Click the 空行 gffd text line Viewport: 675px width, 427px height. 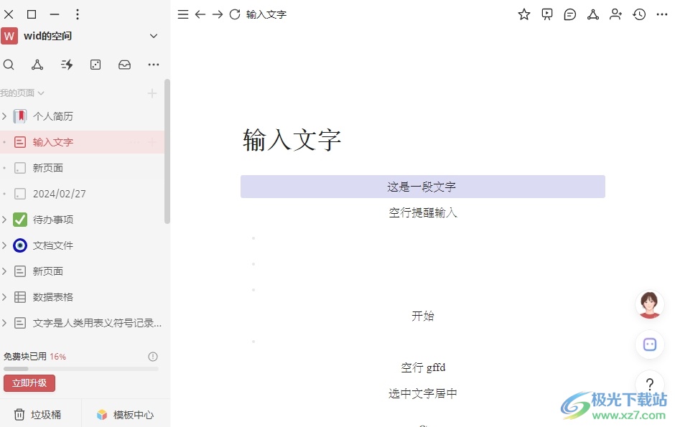[423, 367]
